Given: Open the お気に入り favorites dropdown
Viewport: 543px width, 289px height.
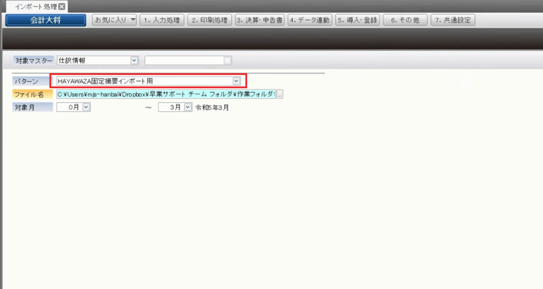Looking at the screenshot, I should pos(115,20).
